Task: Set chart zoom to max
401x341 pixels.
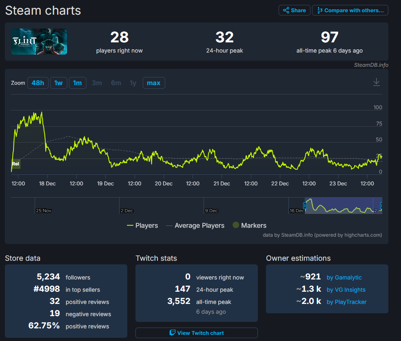Action: tap(154, 83)
